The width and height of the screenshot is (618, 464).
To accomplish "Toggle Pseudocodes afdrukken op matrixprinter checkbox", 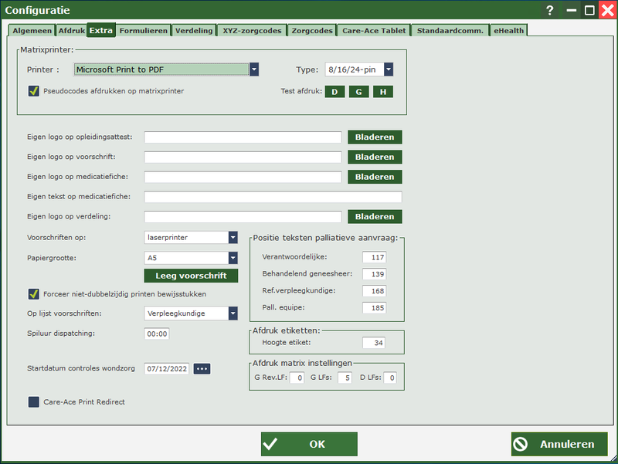I will coord(33,91).
